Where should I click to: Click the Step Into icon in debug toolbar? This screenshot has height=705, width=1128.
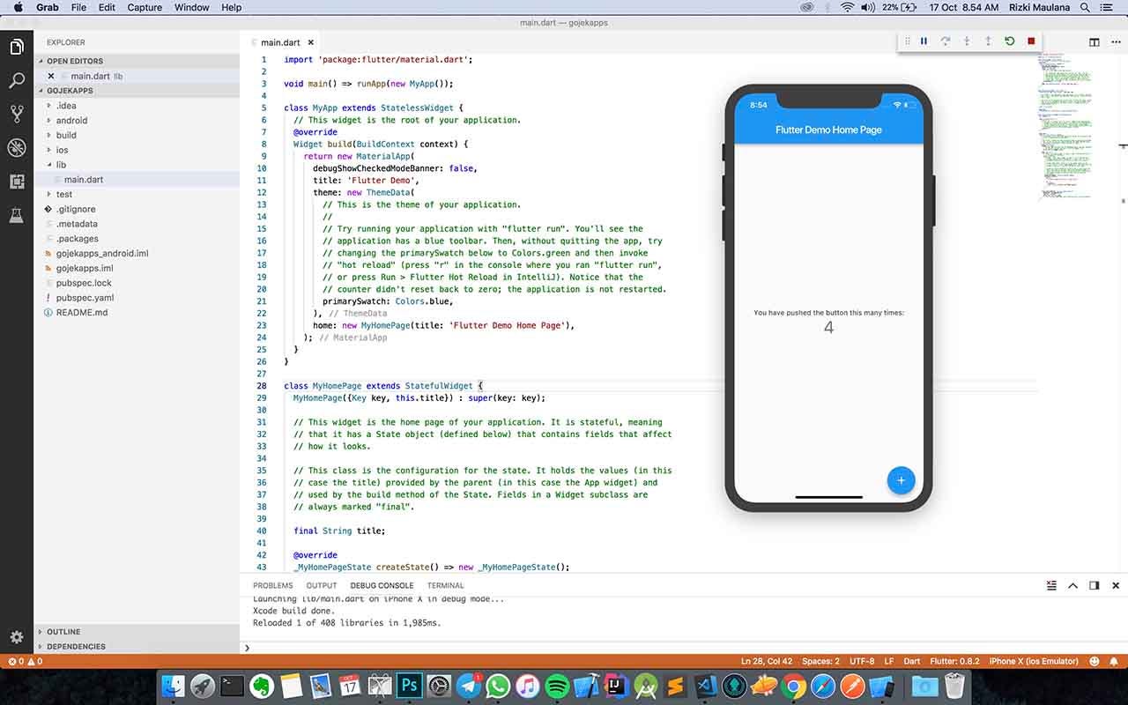click(x=966, y=41)
